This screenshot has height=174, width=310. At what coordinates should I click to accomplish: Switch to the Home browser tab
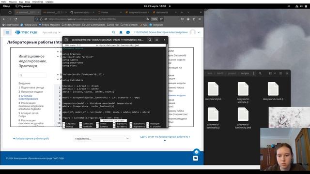coord(109,12)
